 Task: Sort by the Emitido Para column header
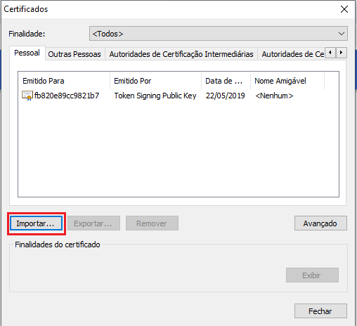[x=64, y=81]
